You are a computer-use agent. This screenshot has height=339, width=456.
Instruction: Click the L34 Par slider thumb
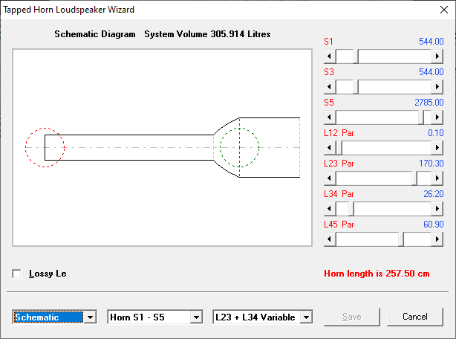point(351,209)
